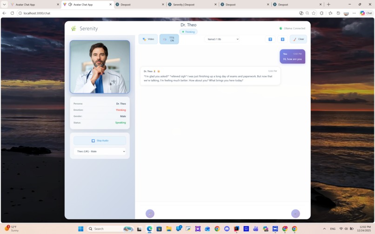Open a new browser tab with the plus icon
Screen dimensions: 375x234
(328, 4)
